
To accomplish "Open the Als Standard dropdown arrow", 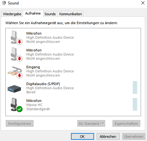I will pos(103,124).
